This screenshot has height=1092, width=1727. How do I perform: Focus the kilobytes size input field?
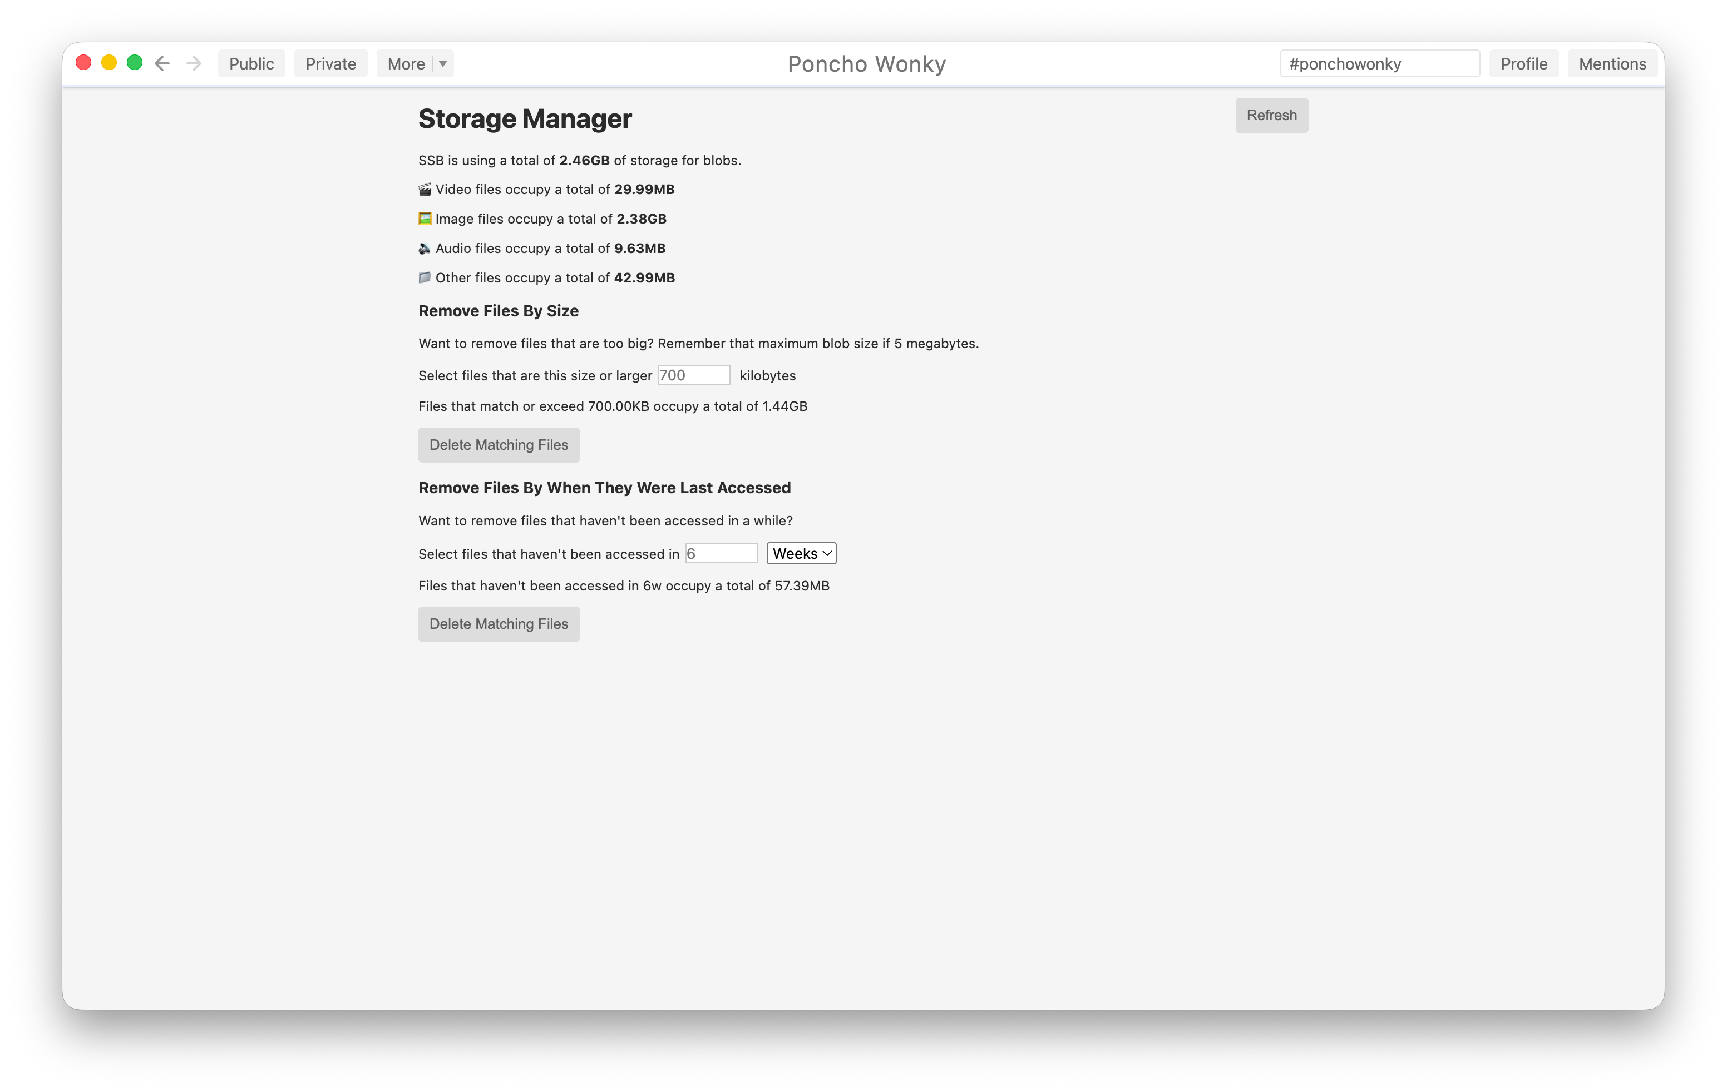693,375
